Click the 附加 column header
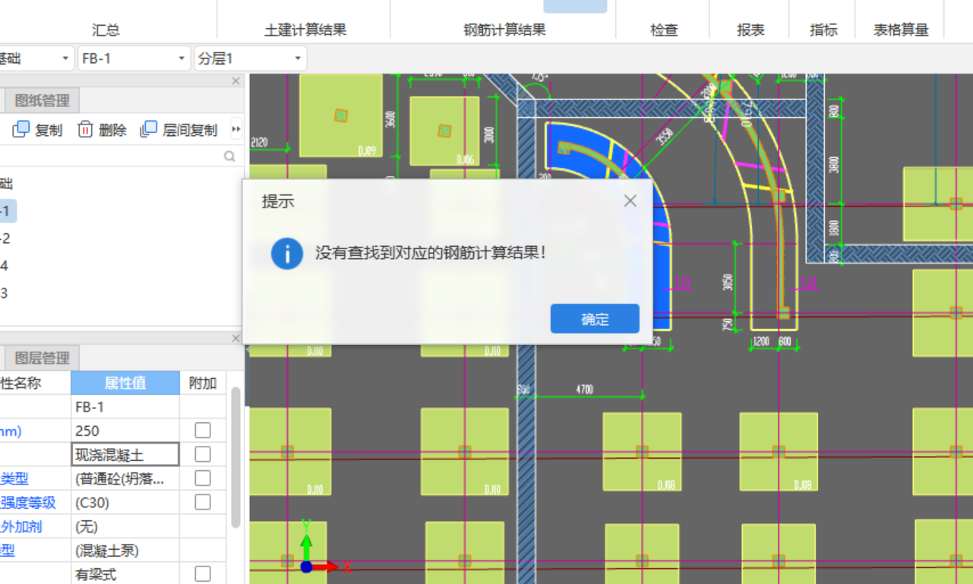 click(x=203, y=384)
